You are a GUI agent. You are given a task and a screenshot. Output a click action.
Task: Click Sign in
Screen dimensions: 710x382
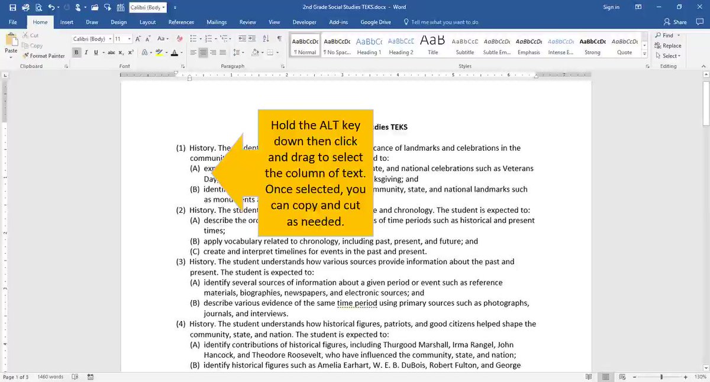pos(611,7)
